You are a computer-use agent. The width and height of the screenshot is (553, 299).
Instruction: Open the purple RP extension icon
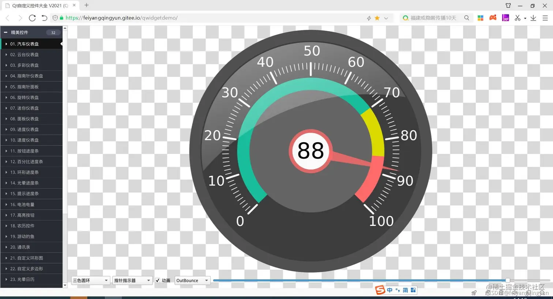(x=505, y=18)
